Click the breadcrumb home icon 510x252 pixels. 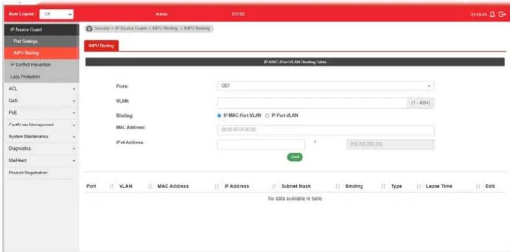pyautogui.click(x=89, y=29)
